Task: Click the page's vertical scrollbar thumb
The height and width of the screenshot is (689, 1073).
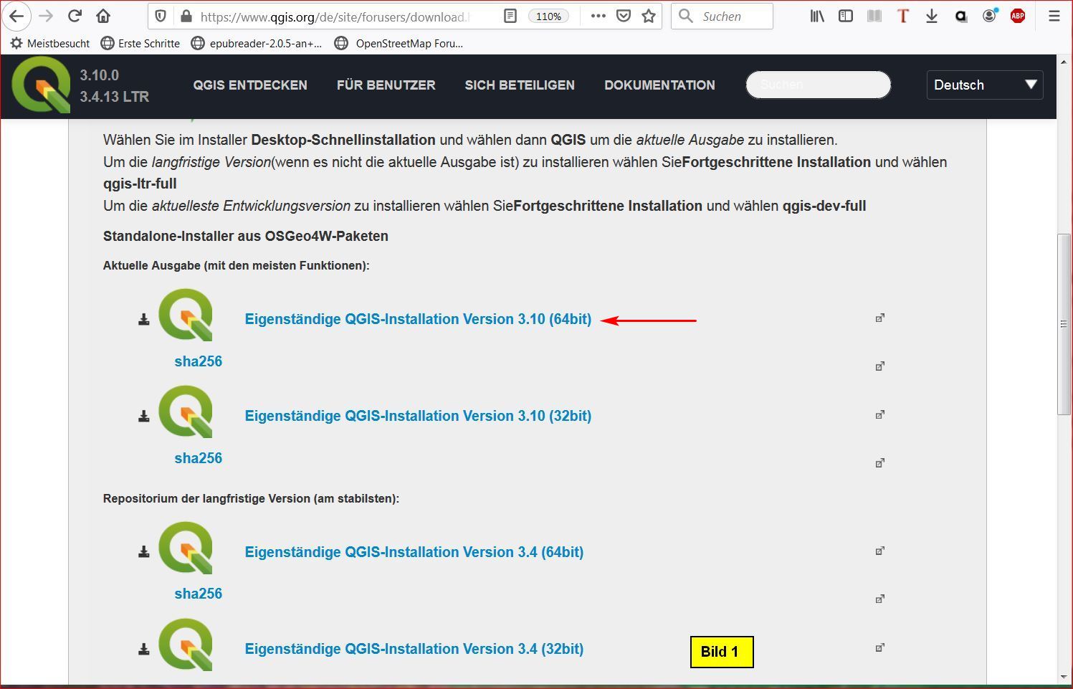Action: pyautogui.click(x=1064, y=324)
